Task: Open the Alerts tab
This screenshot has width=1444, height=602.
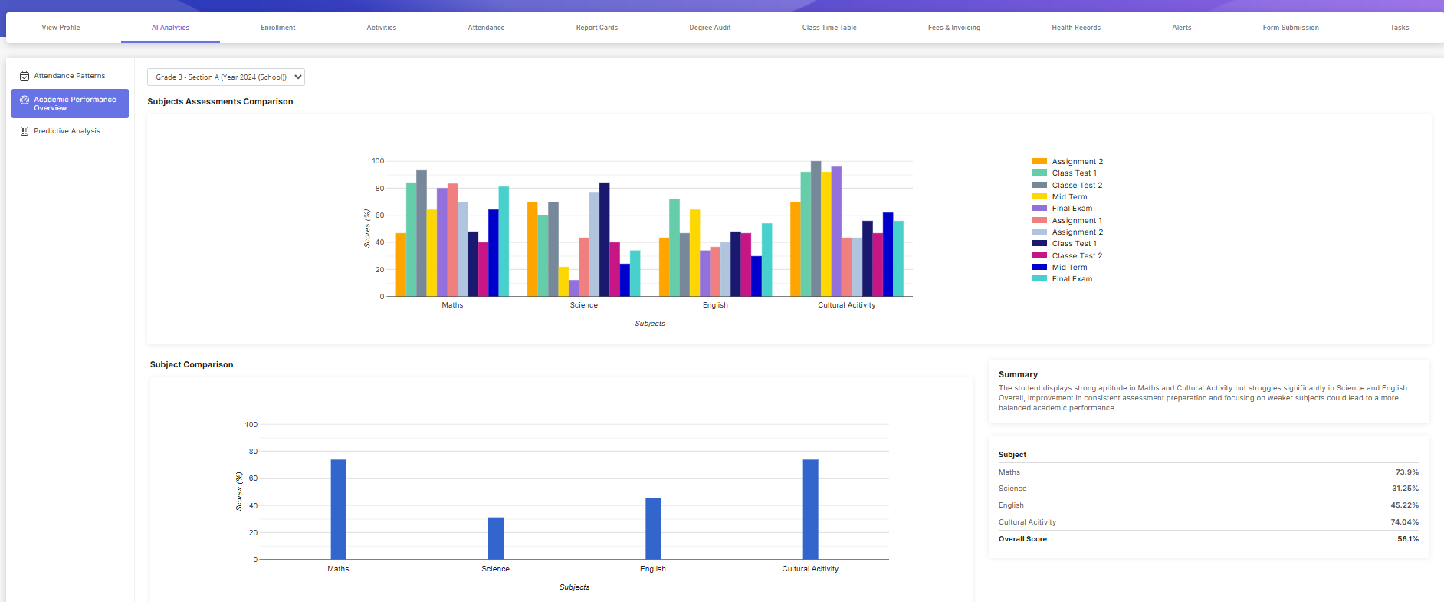Action: (1181, 28)
